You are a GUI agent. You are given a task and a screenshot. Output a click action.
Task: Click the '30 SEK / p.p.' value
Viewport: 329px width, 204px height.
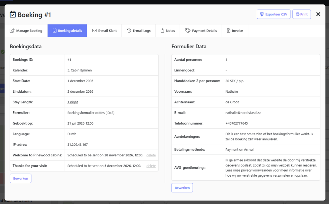coord(235,81)
